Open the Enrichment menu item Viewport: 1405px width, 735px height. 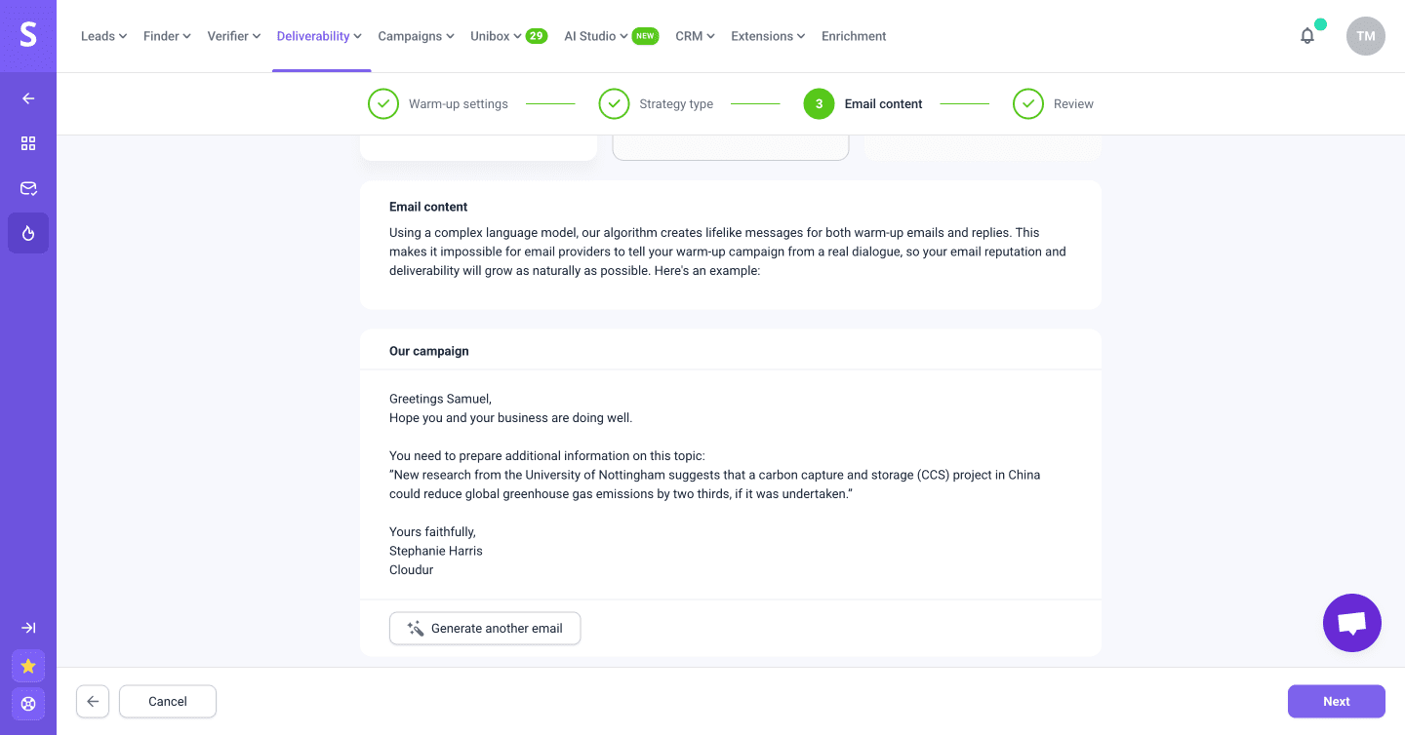click(x=854, y=36)
